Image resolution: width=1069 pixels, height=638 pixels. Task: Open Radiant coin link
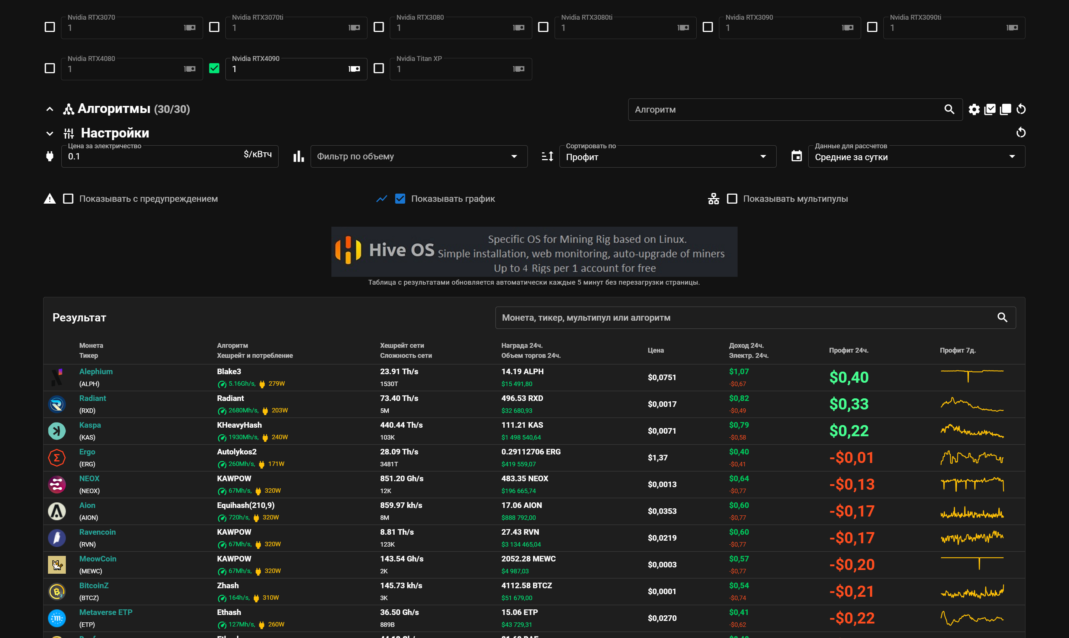point(93,398)
